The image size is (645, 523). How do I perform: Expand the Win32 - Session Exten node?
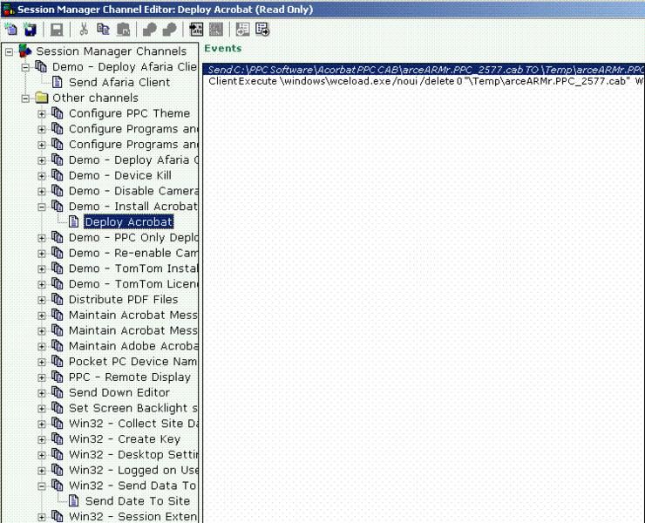42,517
